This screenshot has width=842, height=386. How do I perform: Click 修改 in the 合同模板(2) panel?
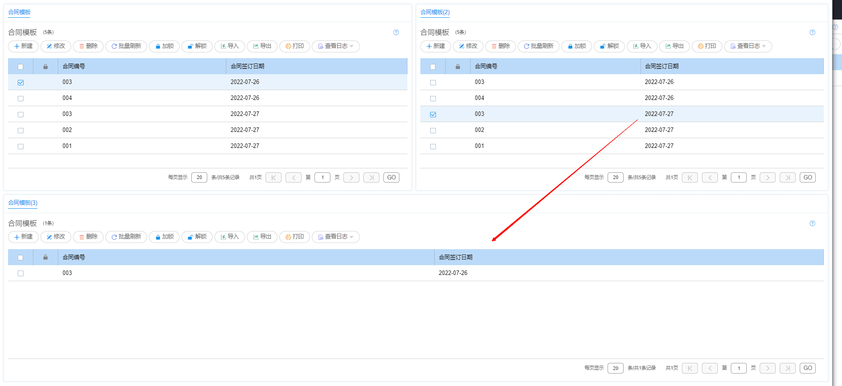pos(468,46)
